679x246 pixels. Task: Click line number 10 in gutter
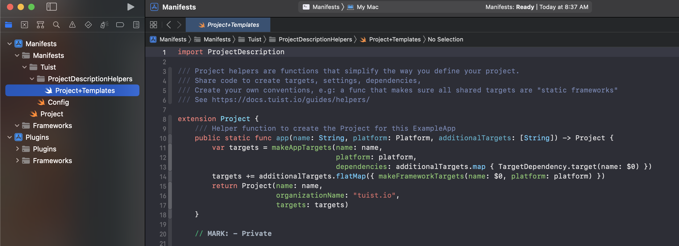tap(163, 138)
